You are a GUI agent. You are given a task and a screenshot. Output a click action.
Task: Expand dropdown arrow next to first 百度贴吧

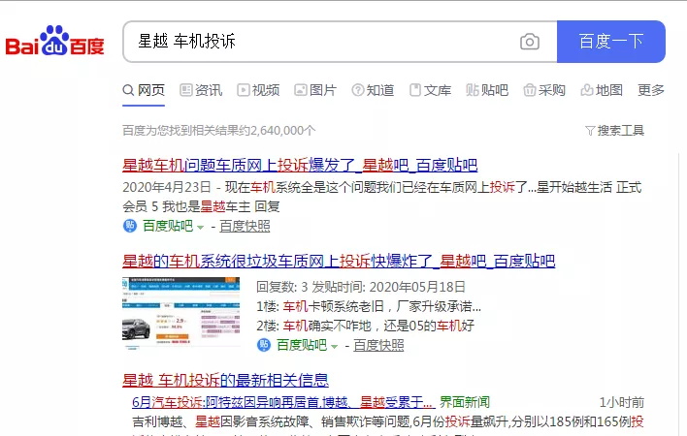[200, 228]
